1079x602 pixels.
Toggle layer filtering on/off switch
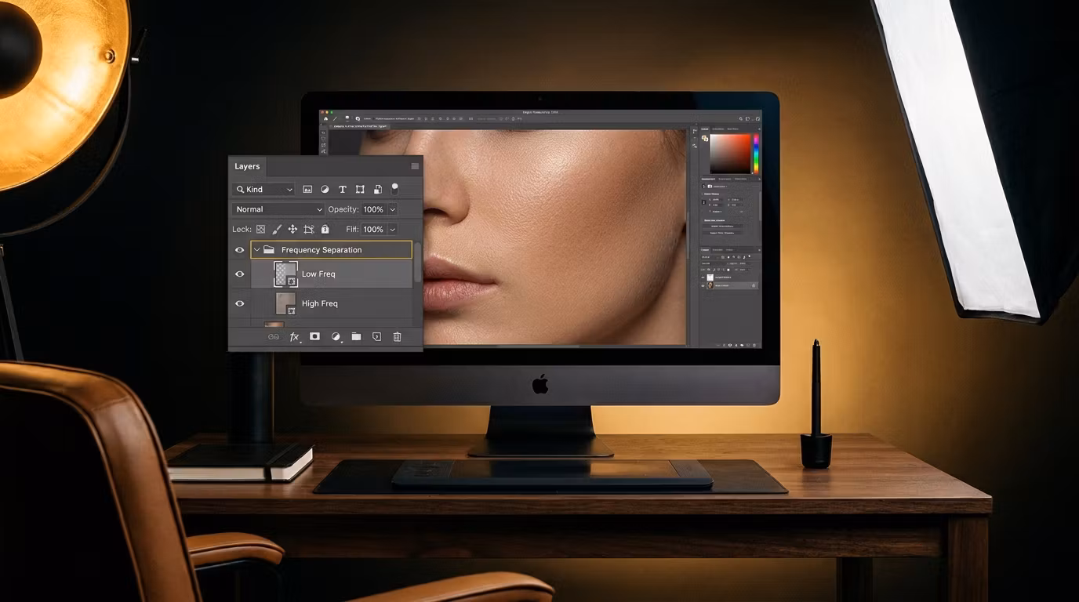pos(394,189)
